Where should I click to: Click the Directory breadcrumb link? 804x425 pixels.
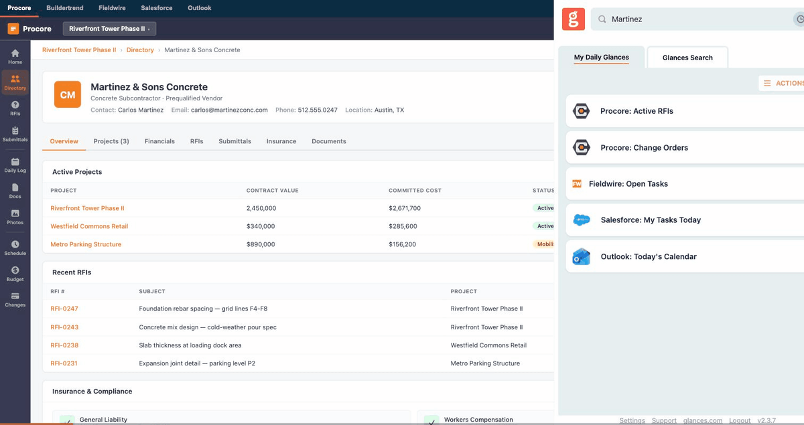point(140,50)
